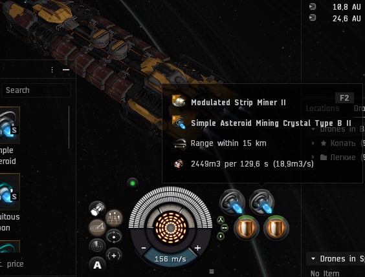The image size is (365, 277).
Task: Open the tactical overlay icon
Action: pos(114,218)
